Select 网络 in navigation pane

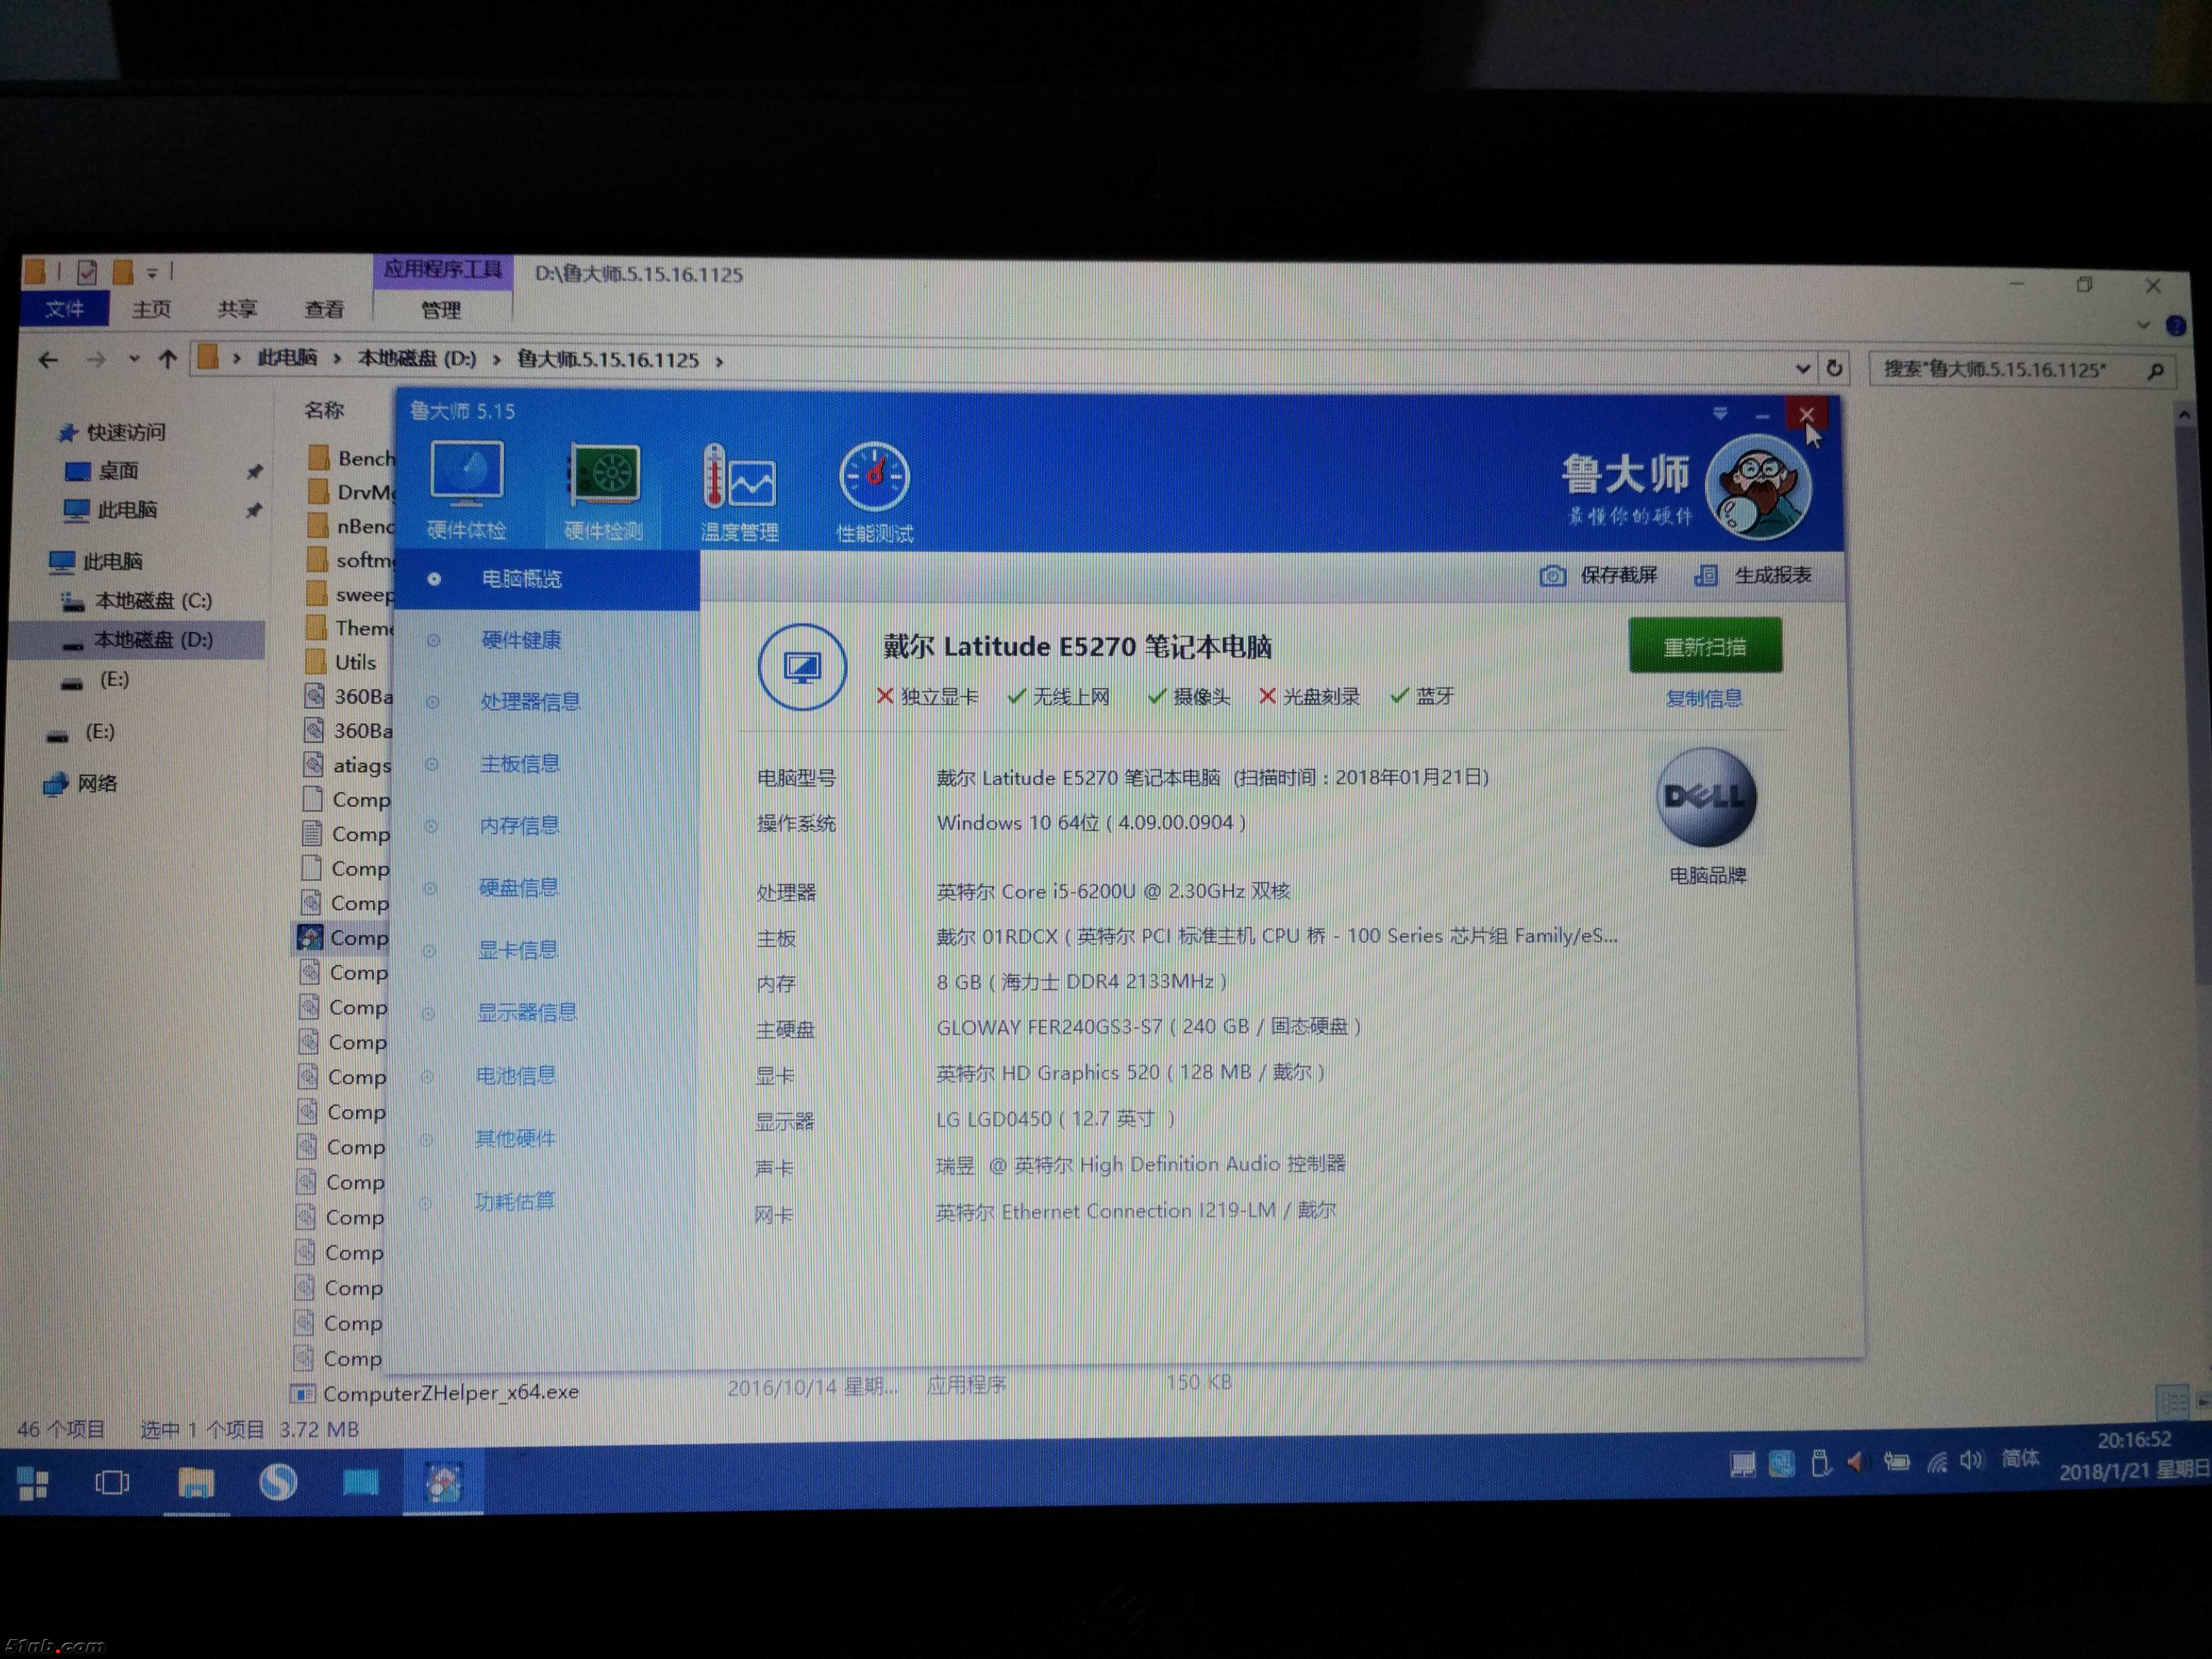[x=97, y=783]
